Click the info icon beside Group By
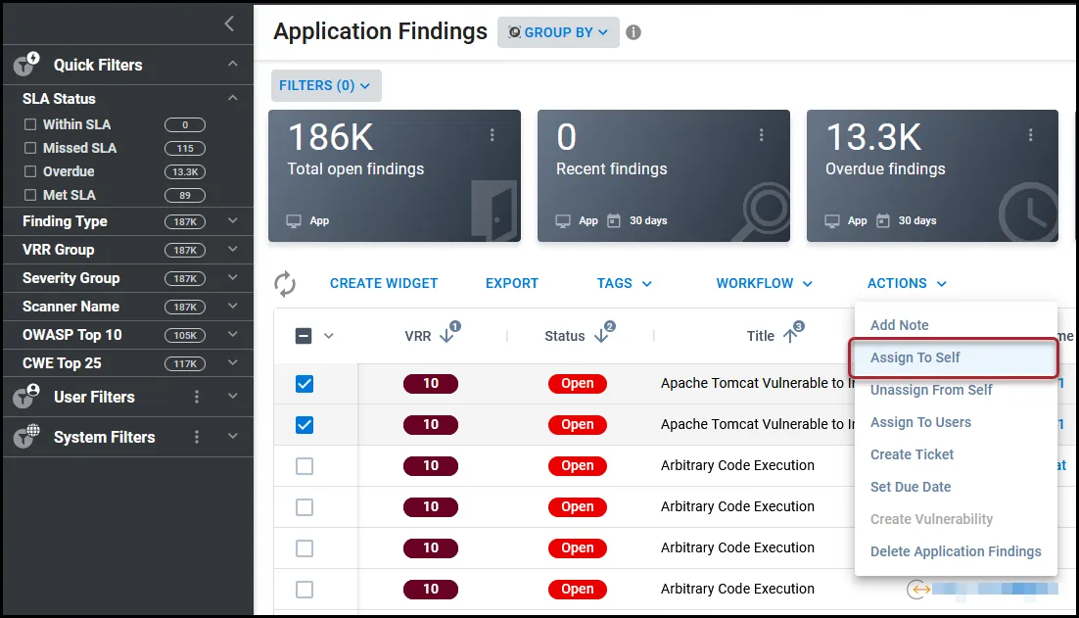Screen dimensions: 1079x618 tap(633, 32)
